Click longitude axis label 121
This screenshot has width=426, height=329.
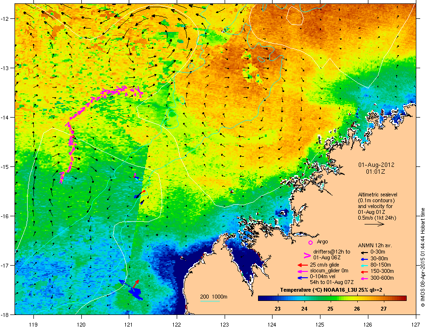pyautogui.click(x=129, y=324)
